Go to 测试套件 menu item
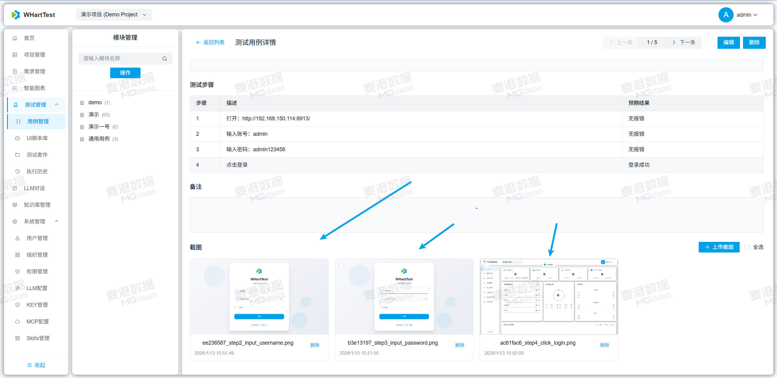 pyautogui.click(x=37, y=155)
